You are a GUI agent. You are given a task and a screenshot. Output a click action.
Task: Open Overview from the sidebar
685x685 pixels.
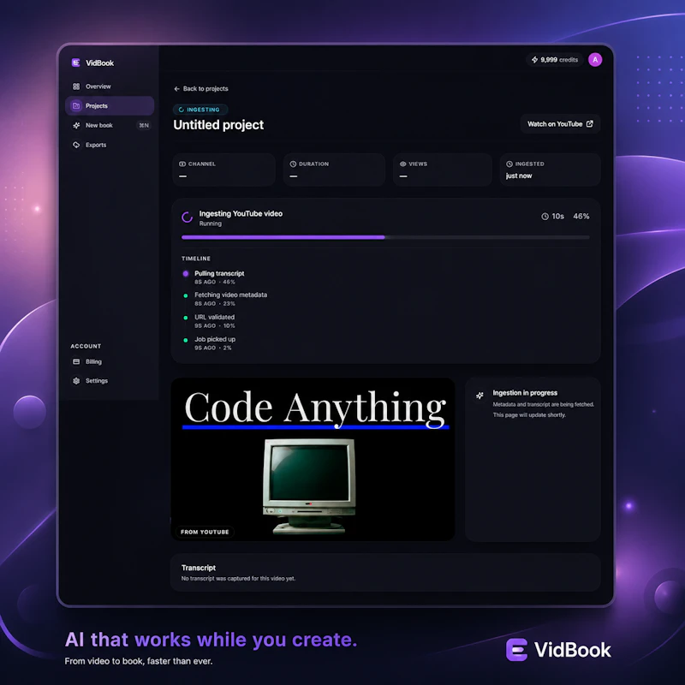tap(110, 86)
